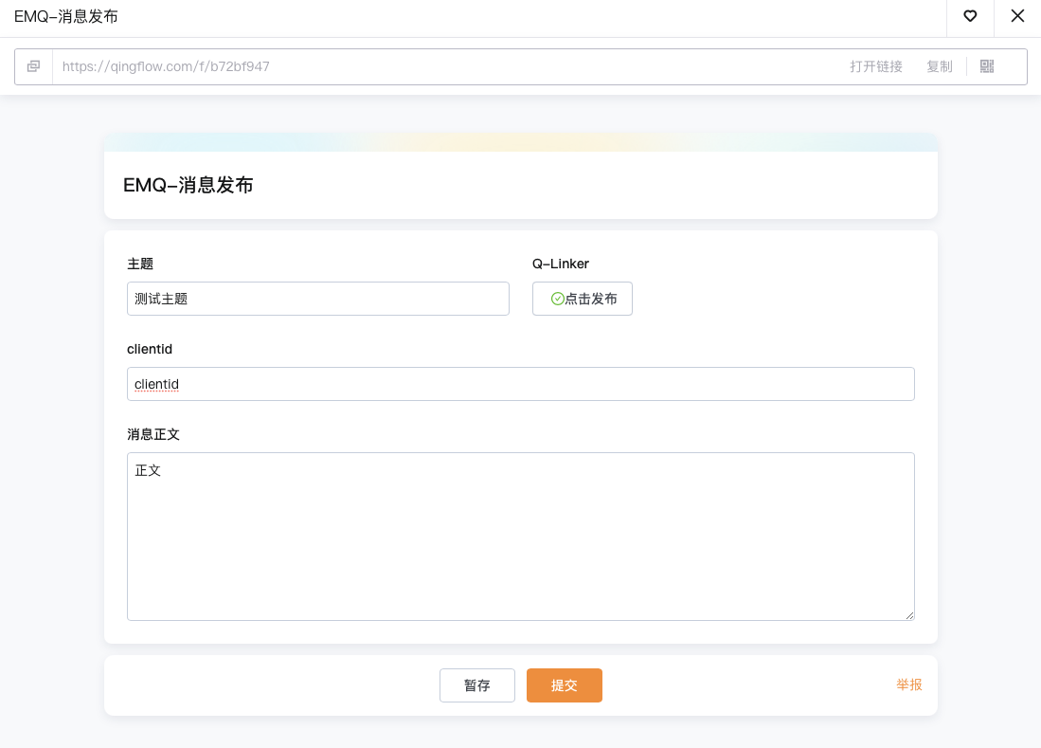
Task: Copy the form link with 复制
Action: [940, 66]
